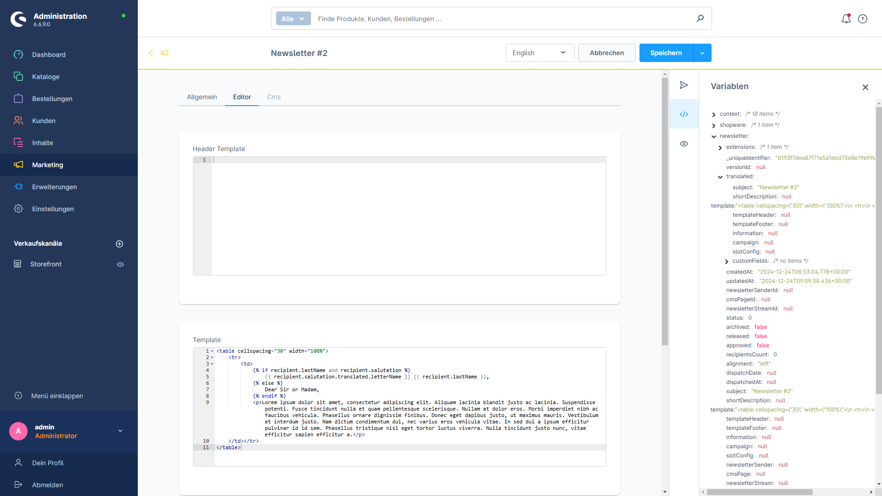
Task: Switch to the Cms tab
Action: pos(274,97)
